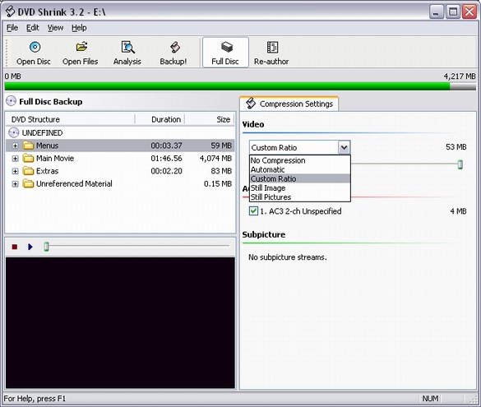Click the preview seek slider handle

pyautogui.click(x=46, y=247)
